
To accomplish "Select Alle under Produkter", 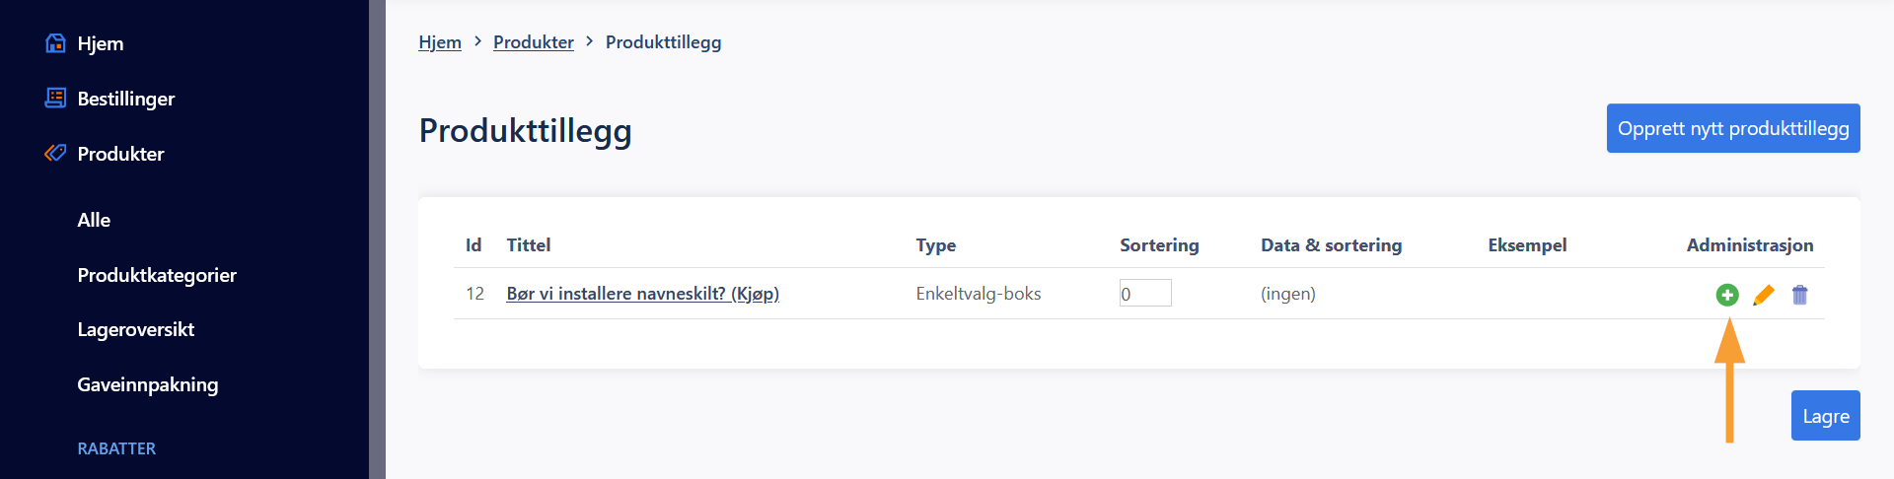I will (x=94, y=220).
